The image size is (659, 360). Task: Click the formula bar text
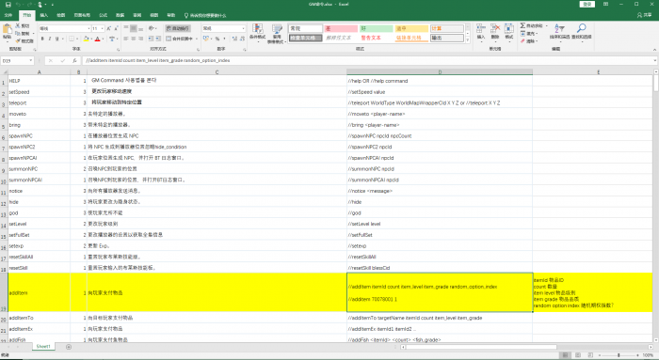(158, 61)
